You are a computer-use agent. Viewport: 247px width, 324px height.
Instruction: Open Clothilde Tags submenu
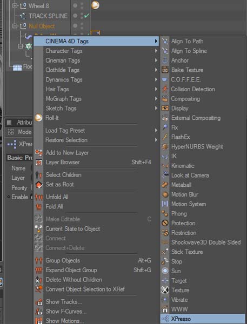[96, 70]
